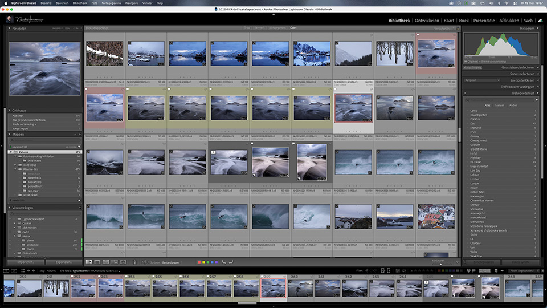The height and width of the screenshot is (308, 547).
Task: Select the Tekst library filter
Action: [x=247, y=28]
